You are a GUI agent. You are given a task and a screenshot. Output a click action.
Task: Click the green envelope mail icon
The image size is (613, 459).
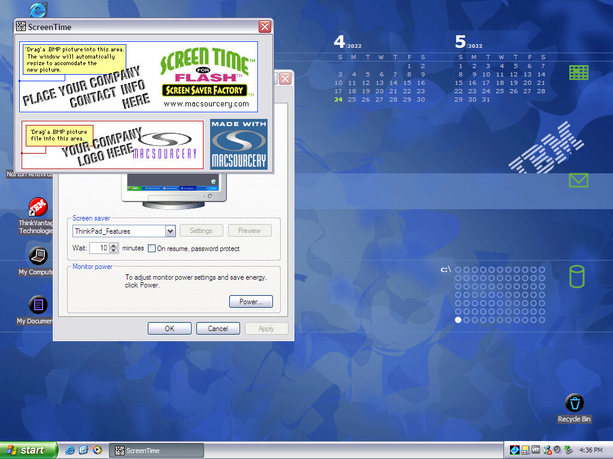coord(578,180)
